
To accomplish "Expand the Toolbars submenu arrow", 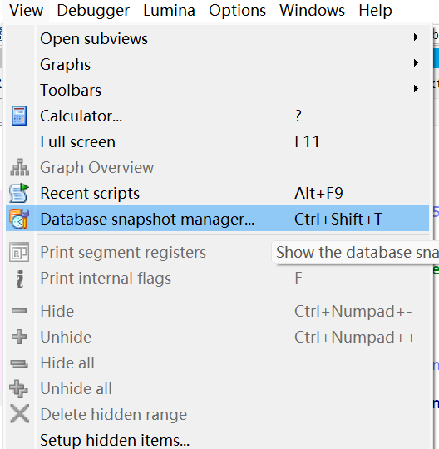I will (416, 89).
